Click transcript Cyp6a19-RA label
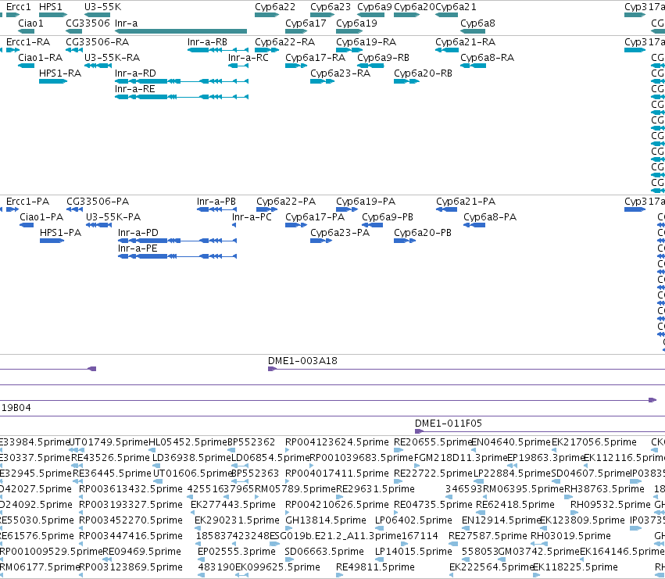The height and width of the screenshot is (579, 665). pyautogui.click(x=366, y=41)
